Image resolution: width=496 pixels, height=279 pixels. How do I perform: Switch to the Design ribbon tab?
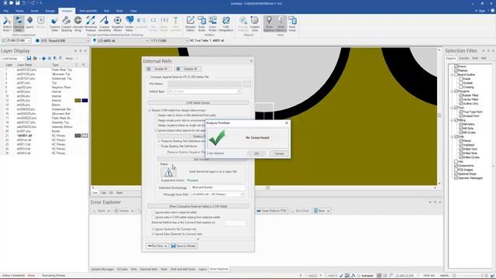[50, 11]
